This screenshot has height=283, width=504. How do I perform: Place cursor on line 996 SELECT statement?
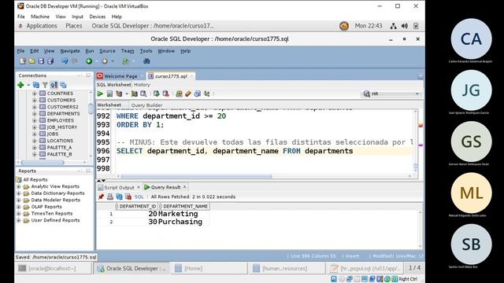click(235, 151)
